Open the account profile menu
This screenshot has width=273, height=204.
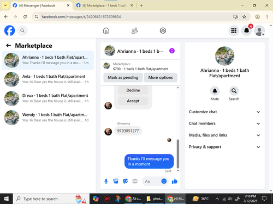coord(259,30)
